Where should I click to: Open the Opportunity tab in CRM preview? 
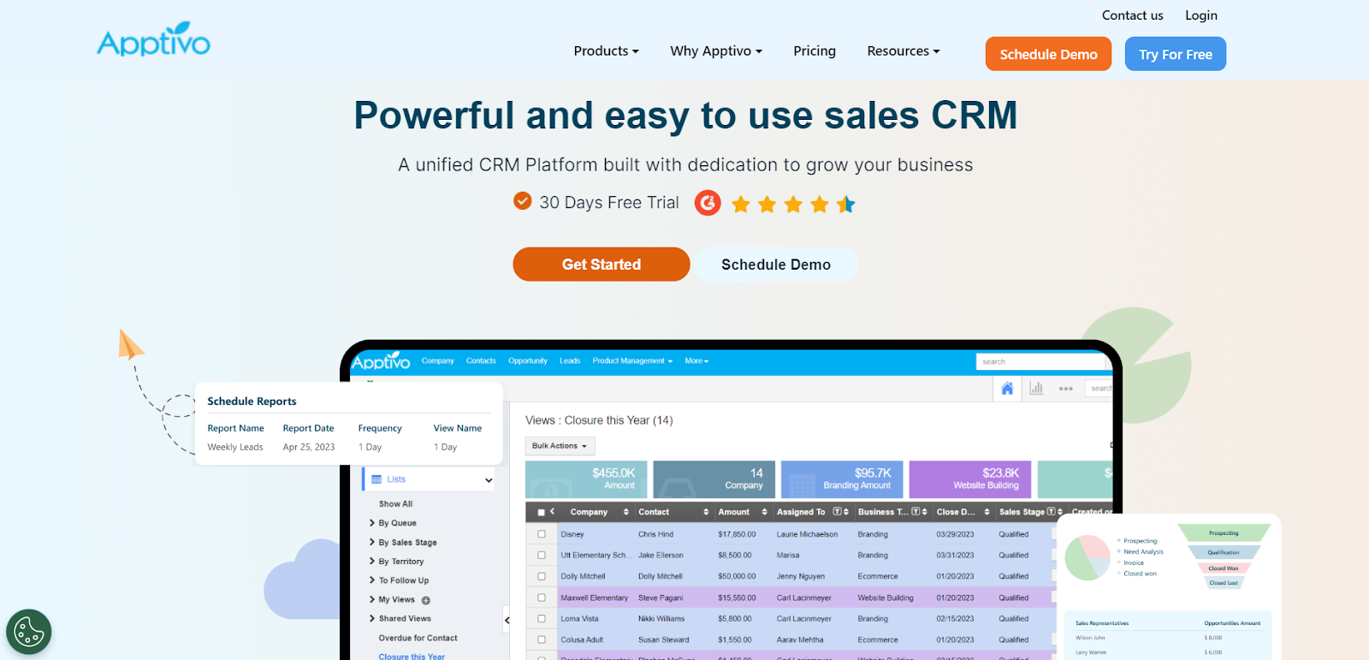pos(528,361)
